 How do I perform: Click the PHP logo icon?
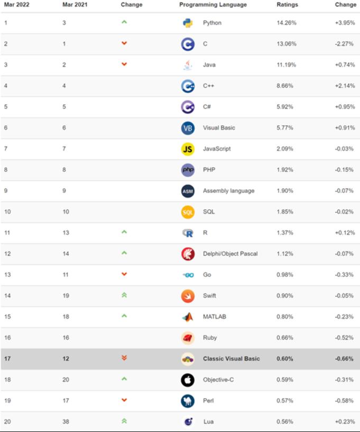click(x=188, y=170)
